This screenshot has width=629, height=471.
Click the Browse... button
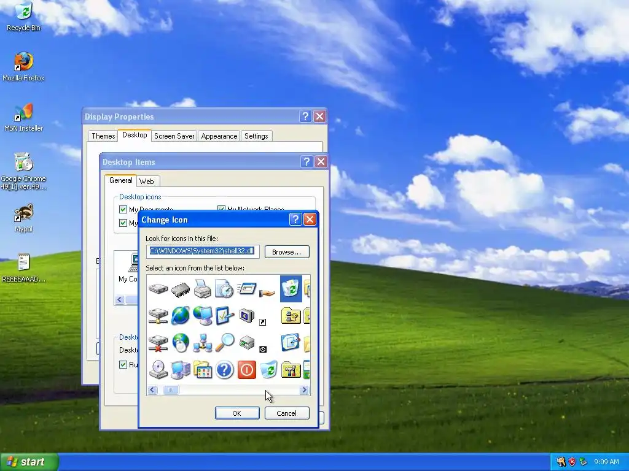click(287, 252)
